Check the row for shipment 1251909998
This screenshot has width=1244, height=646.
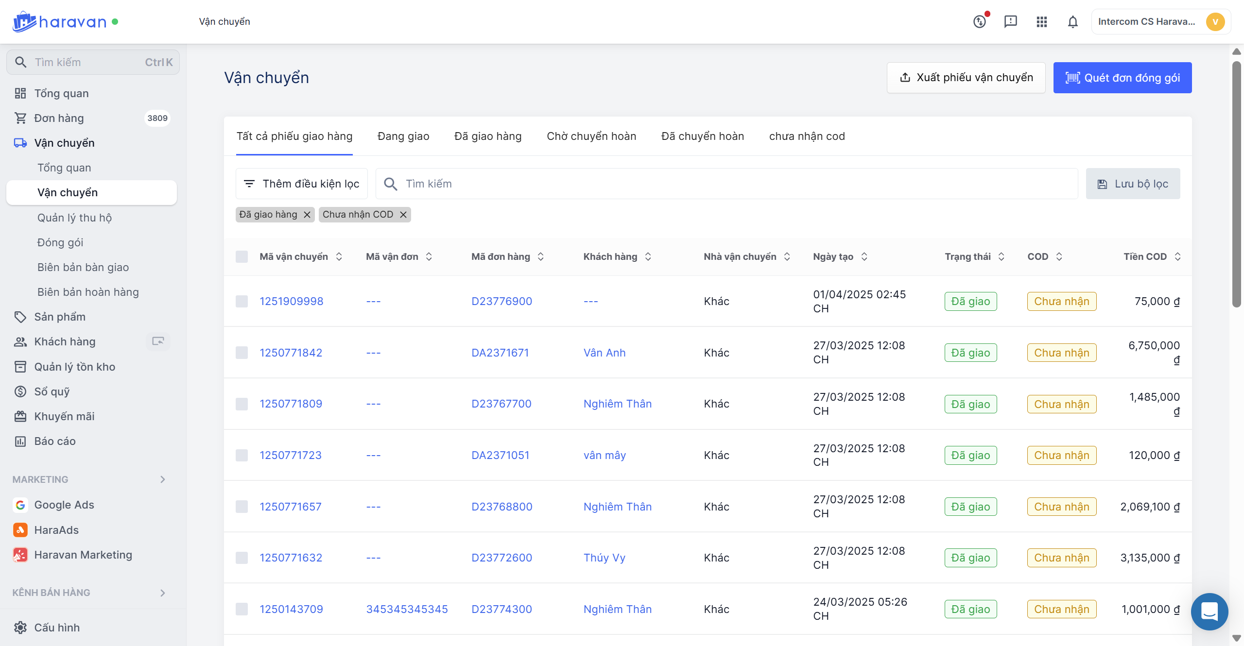pos(242,301)
